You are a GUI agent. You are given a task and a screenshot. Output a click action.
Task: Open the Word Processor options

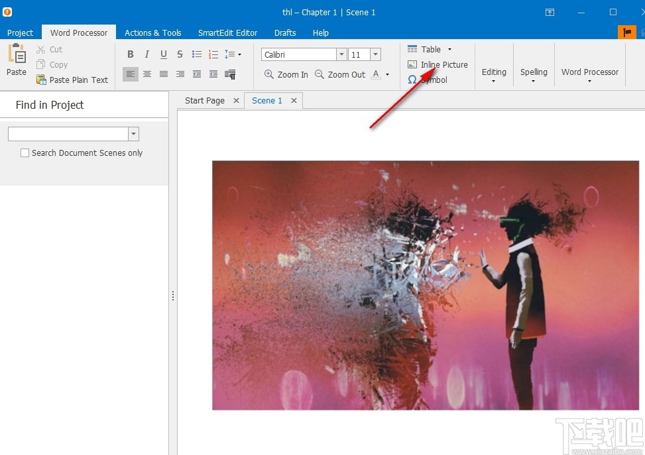pyautogui.click(x=589, y=72)
